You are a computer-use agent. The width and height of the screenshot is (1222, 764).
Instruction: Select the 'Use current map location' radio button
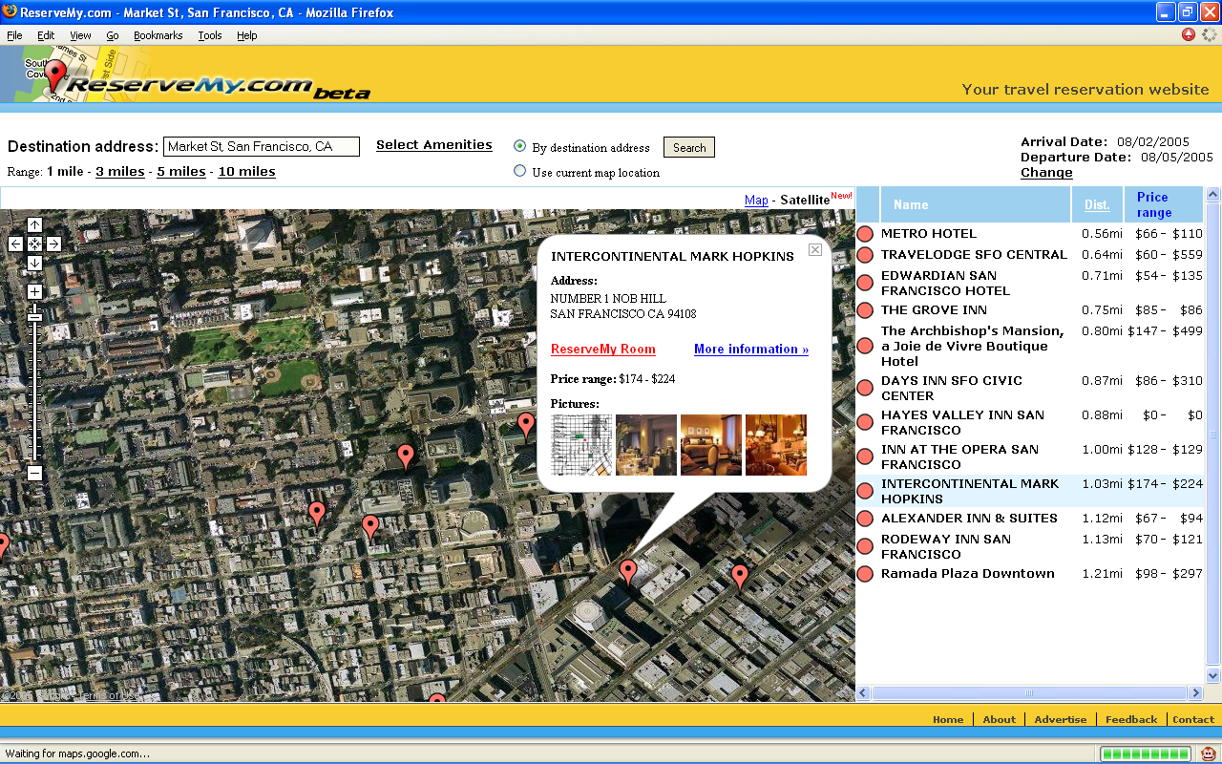520,171
